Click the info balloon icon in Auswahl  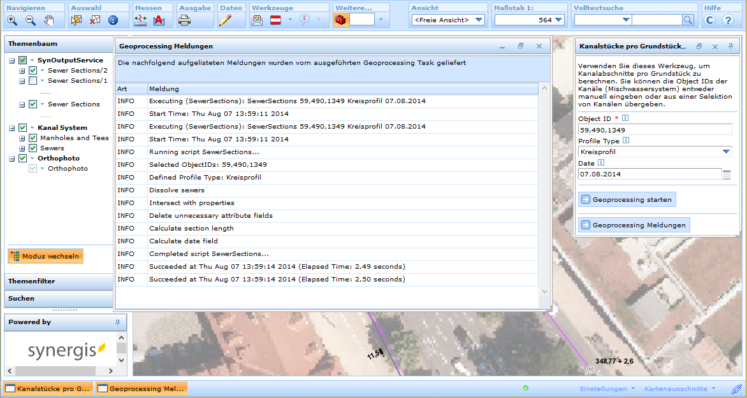point(113,20)
